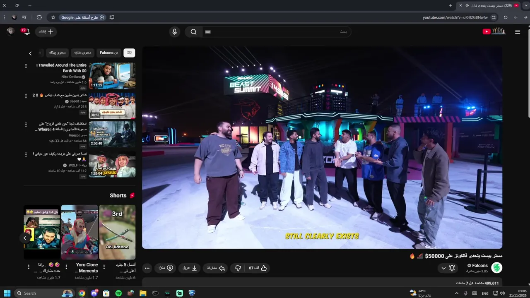Open the Chrome profile avatar
The image size is (530, 298).
point(14,17)
